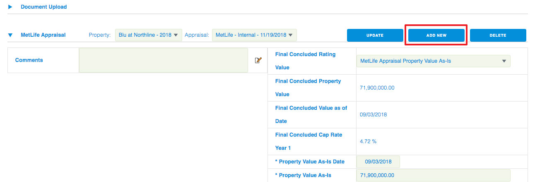Open the Appraisal dropdown MetLife - Internal

(254, 35)
